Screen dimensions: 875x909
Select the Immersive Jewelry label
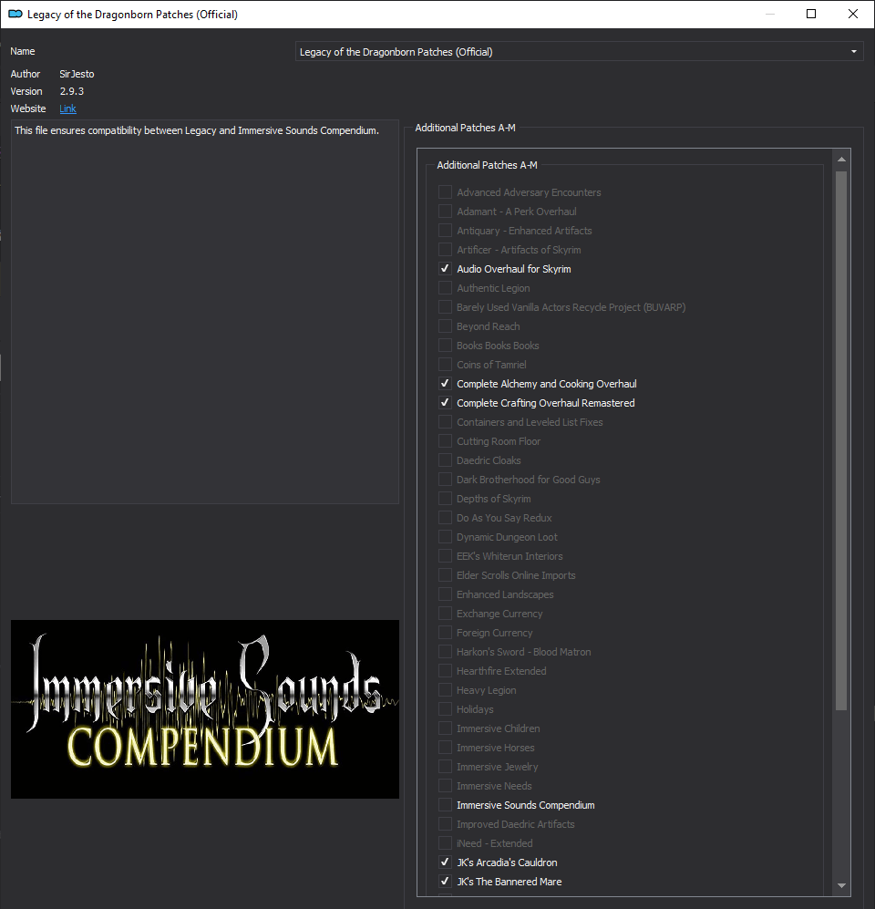497,767
